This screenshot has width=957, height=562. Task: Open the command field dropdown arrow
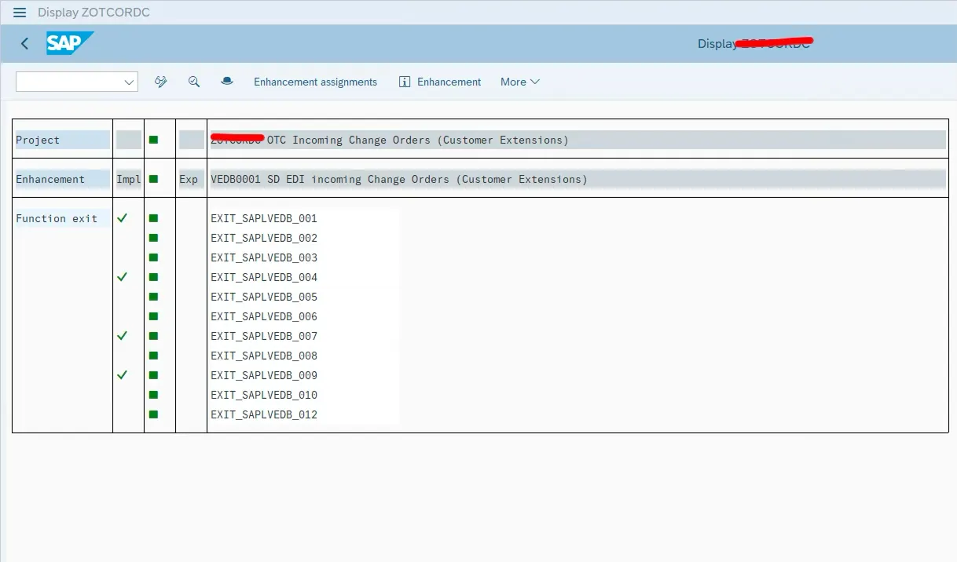coord(129,82)
